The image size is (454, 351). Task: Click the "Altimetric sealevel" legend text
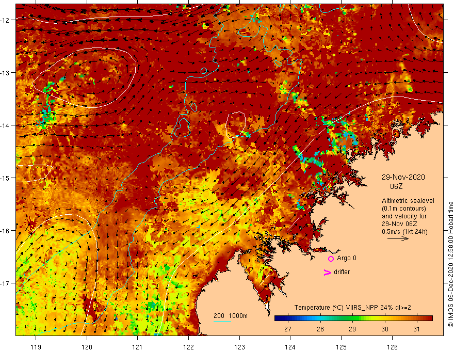click(408, 201)
